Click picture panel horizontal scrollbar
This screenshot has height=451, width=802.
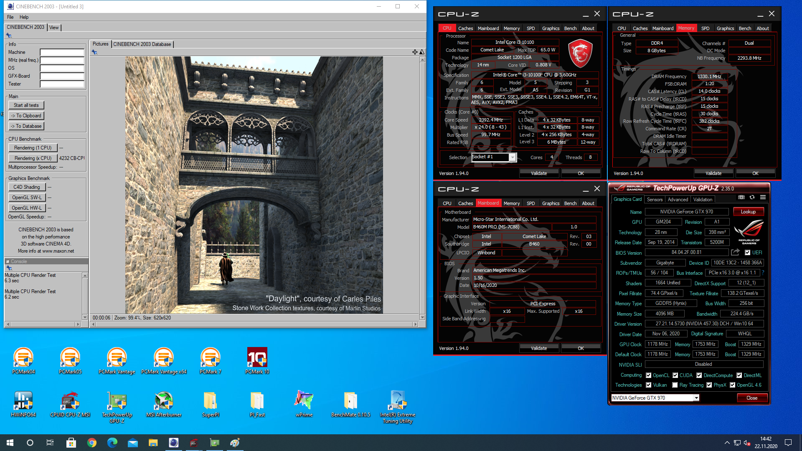click(254, 324)
